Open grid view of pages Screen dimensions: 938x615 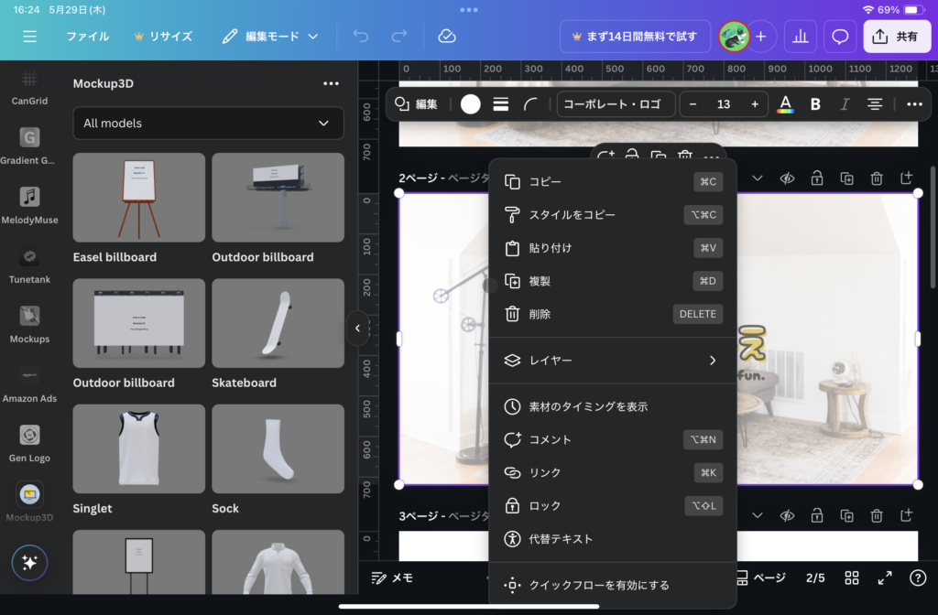pos(851,578)
